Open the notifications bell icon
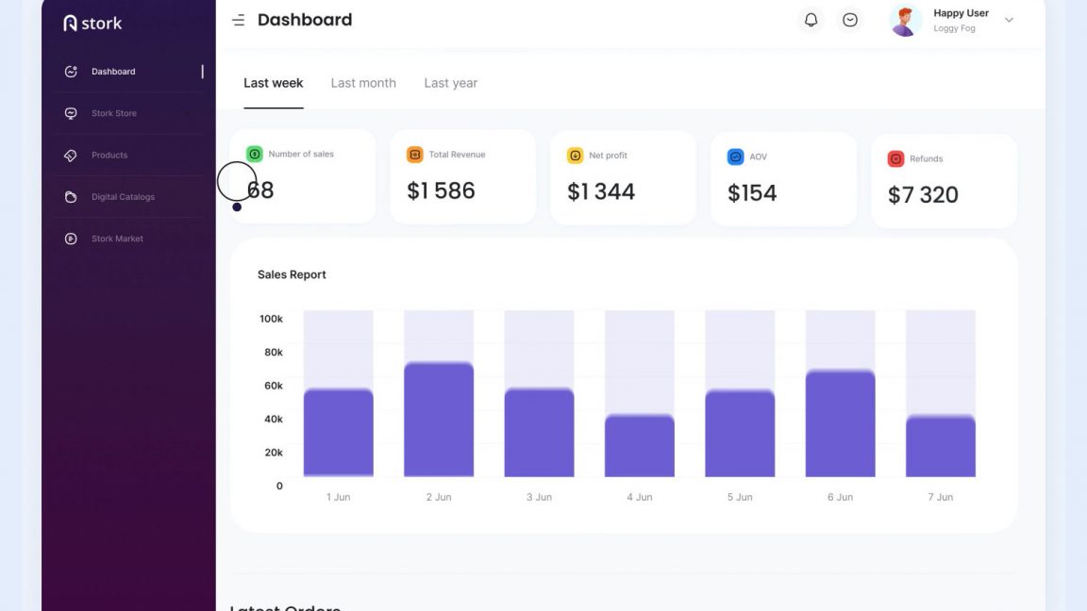The image size is (1087, 611). pos(811,19)
